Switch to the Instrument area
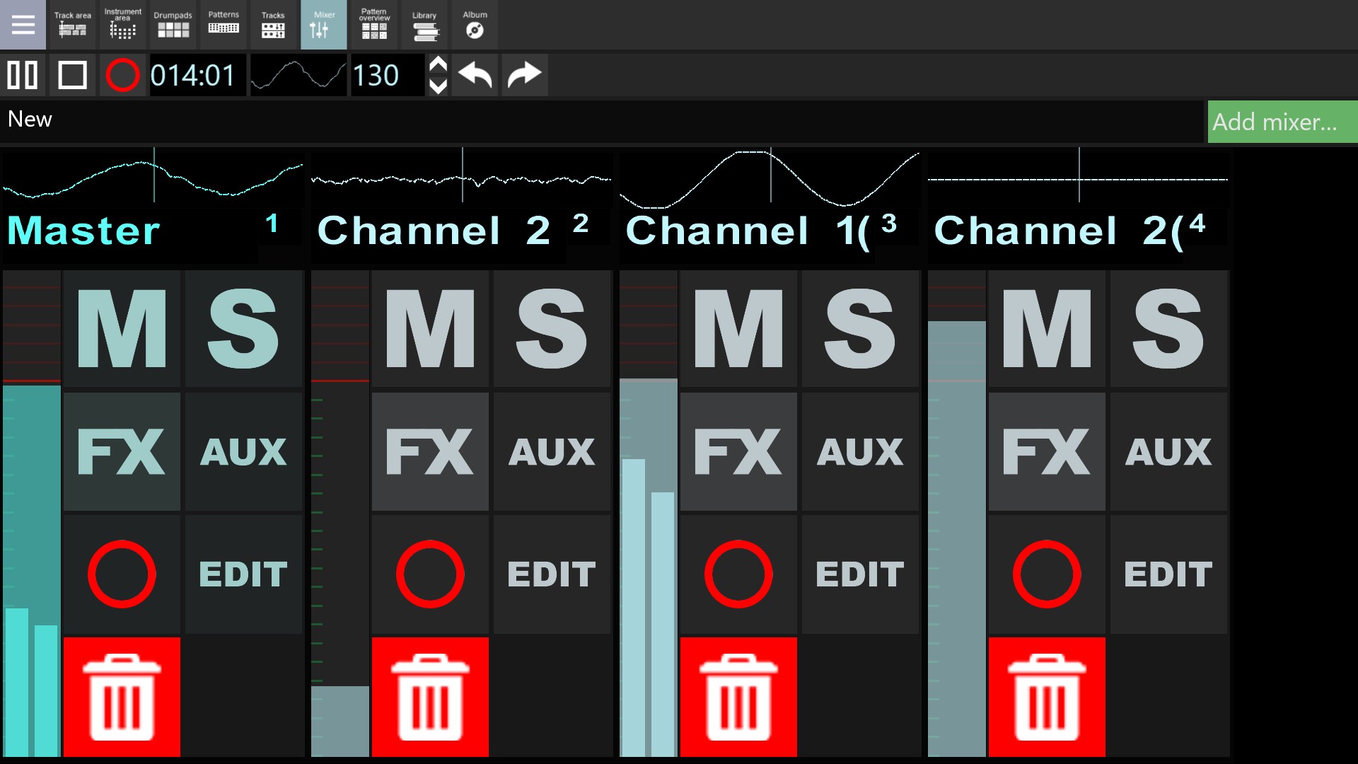This screenshot has width=1358, height=764. click(x=122, y=25)
